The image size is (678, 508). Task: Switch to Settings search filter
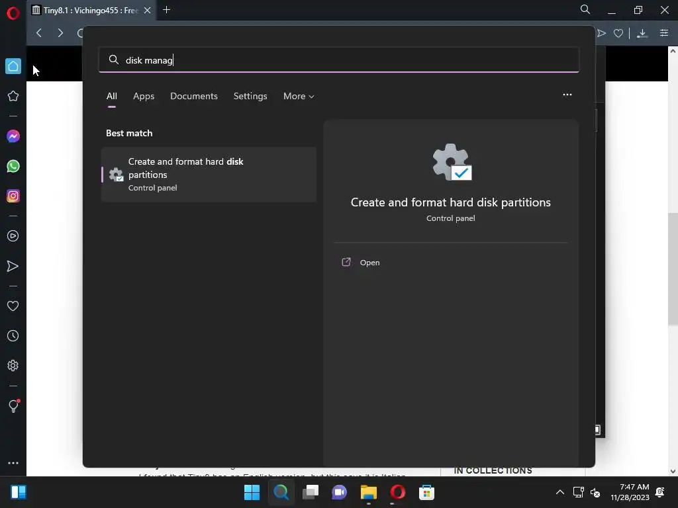(250, 96)
